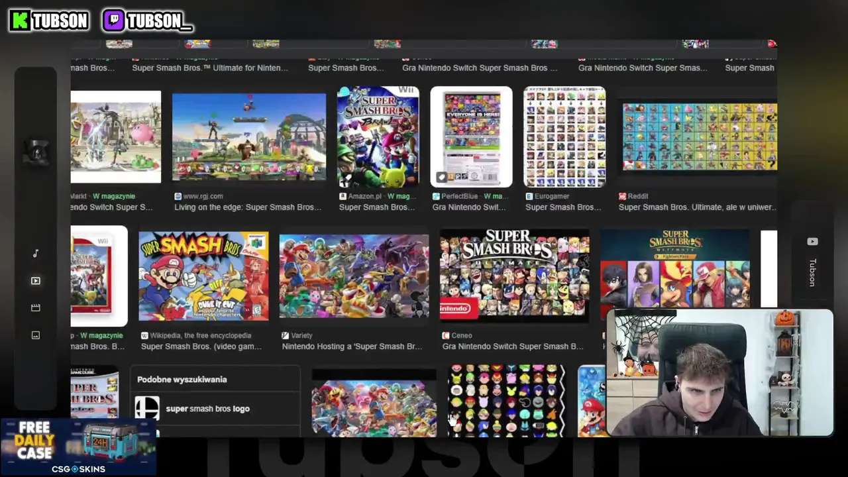Click the streamer webcam overlay
The width and height of the screenshot is (848, 477).
point(720,373)
